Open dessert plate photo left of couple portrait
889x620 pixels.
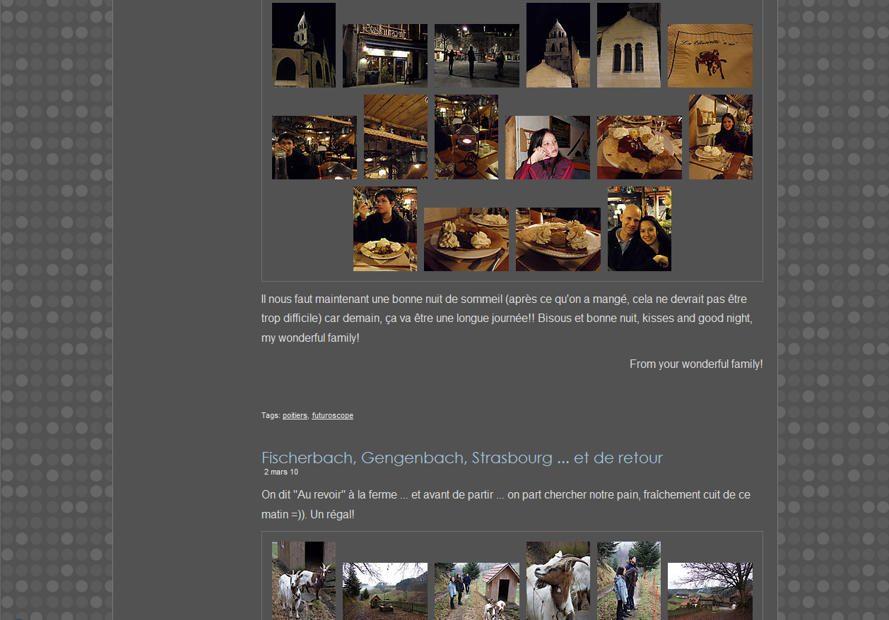pyautogui.click(x=558, y=239)
